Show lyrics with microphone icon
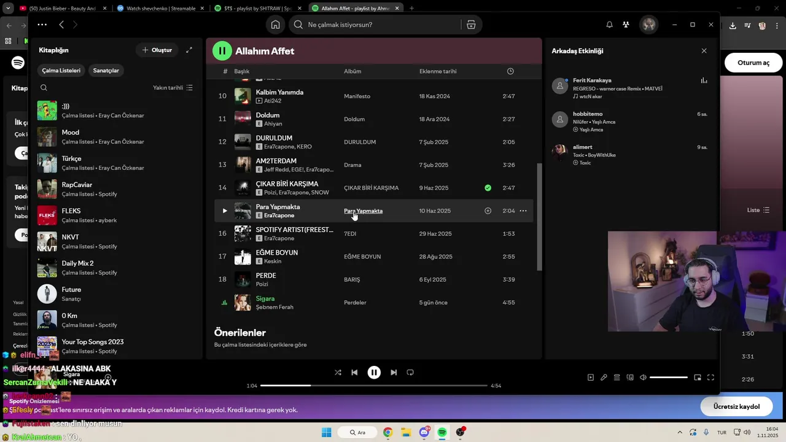Image resolution: width=786 pixels, height=442 pixels. coord(604,378)
